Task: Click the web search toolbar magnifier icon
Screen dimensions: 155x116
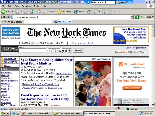Action: 3,22
